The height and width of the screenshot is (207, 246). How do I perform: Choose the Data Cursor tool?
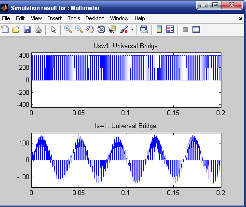pos(112,29)
